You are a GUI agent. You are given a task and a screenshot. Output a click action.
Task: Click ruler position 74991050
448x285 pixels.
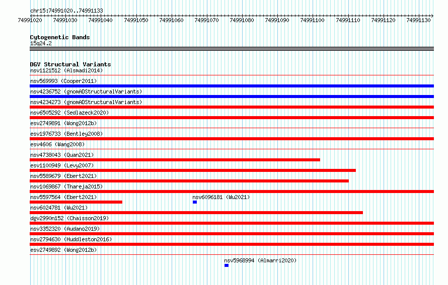pyautogui.click(x=136, y=20)
